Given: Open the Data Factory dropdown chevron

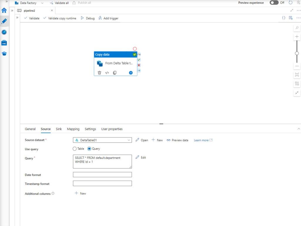Looking at the screenshot, I should (x=42, y=3).
